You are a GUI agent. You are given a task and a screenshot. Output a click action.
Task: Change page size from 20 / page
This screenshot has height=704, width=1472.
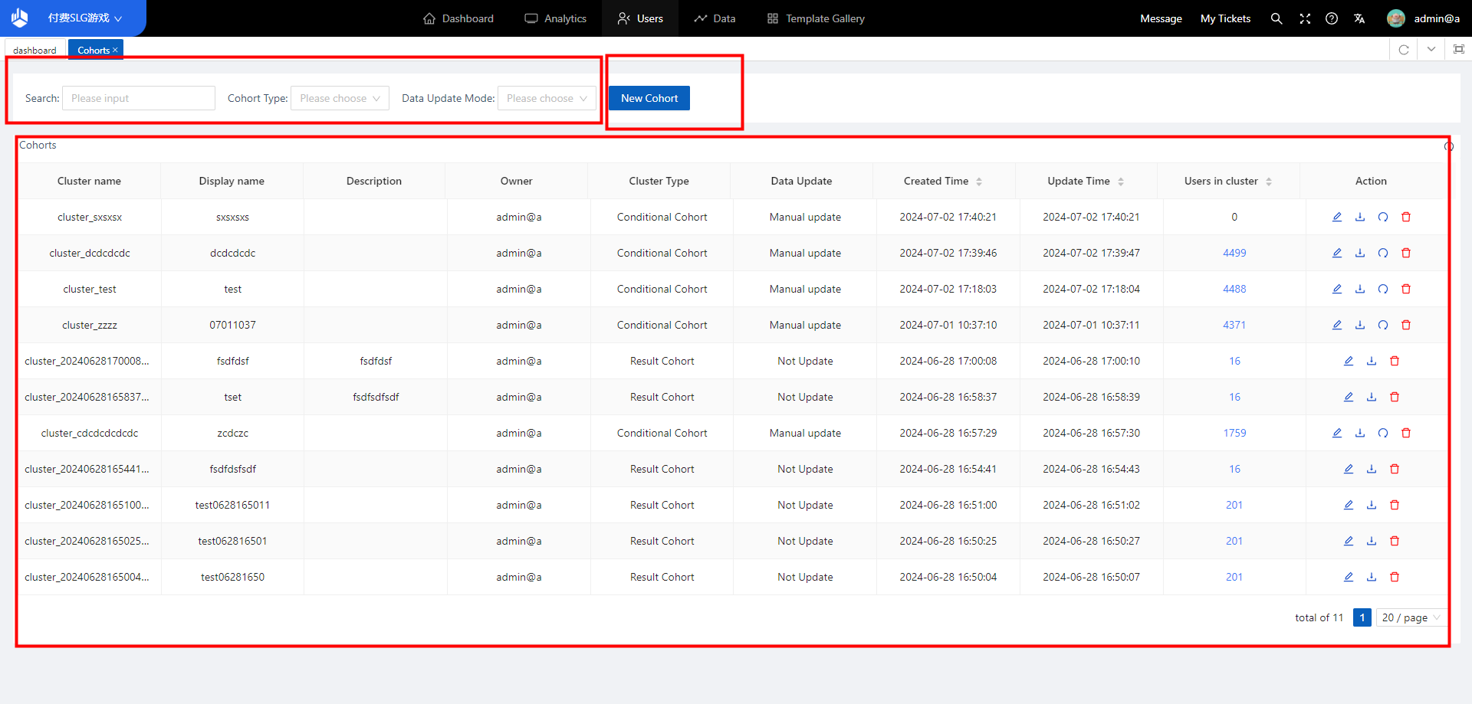coord(1411,617)
